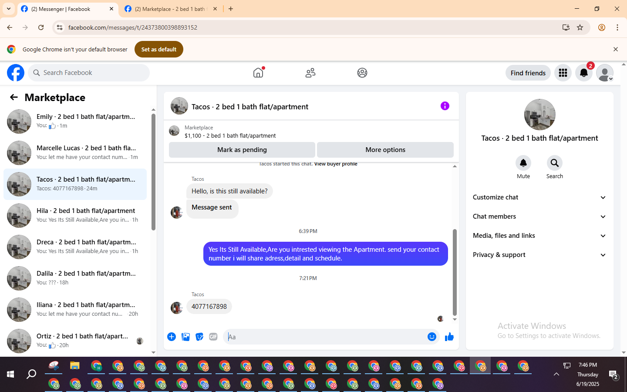Open Chrome's three-dot menu
The width and height of the screenshot is (627, 392).
[617, 27]
